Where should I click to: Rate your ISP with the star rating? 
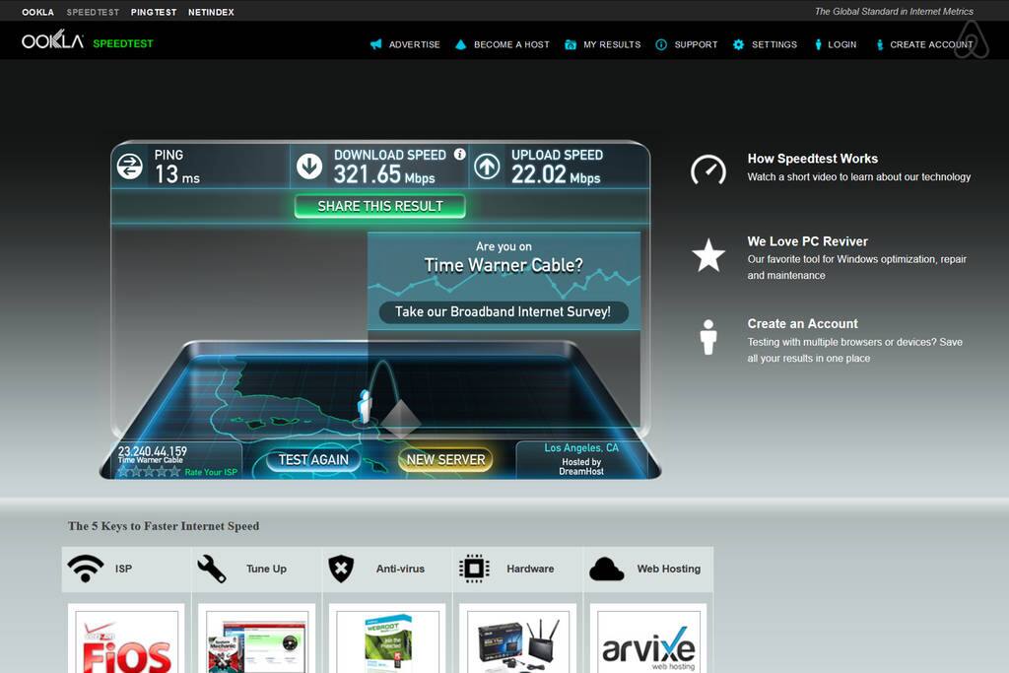pyautogui.click(x=150, y=472)
